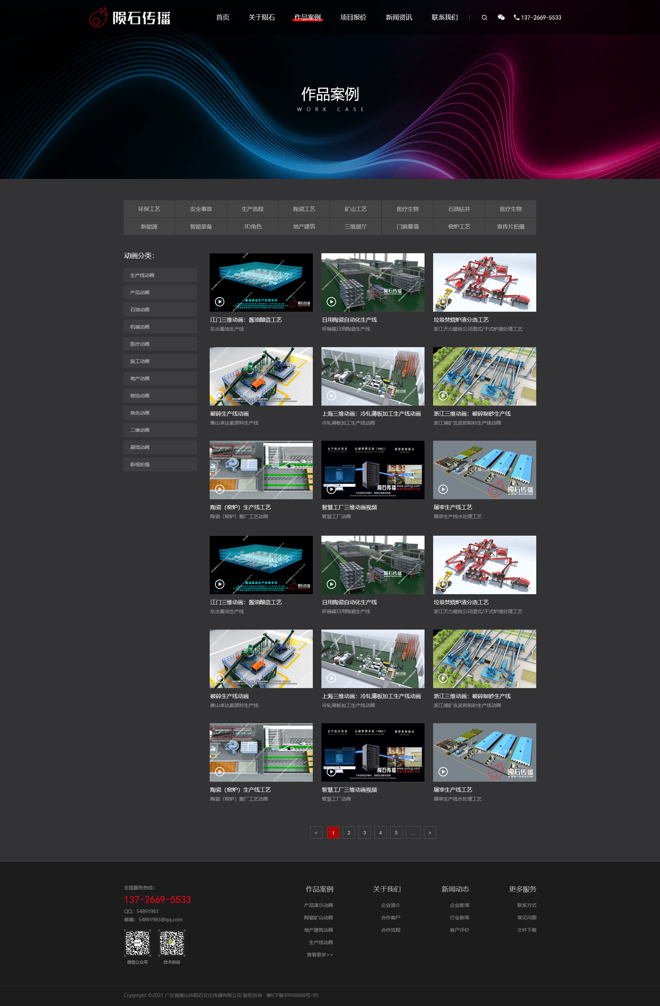Go to next page with > arrow
660x1006 pixels.
429,833
